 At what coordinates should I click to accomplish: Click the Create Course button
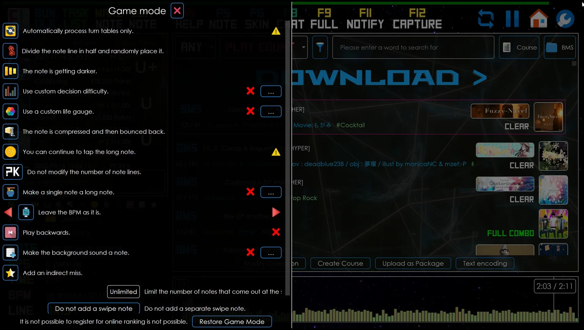tap(340, 263)
